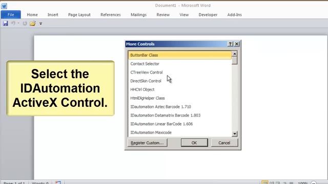This screenshot has height=184, width=328.
Task: Save the document via the toolbar
Action: click(6, 24)
